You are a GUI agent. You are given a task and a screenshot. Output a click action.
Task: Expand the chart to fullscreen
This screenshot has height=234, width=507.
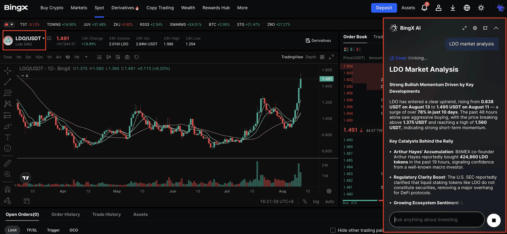(x=332, y=57)
